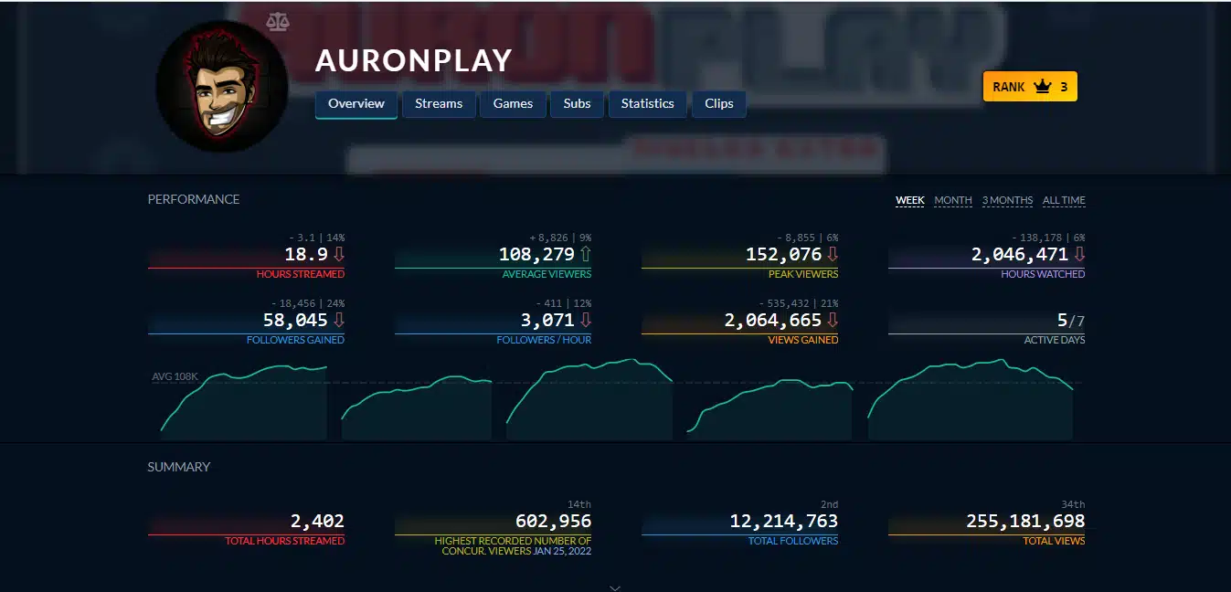Click the 12,214,763 total followers value
Viewport: 1231px width, 592px height.
coord(783,522)
